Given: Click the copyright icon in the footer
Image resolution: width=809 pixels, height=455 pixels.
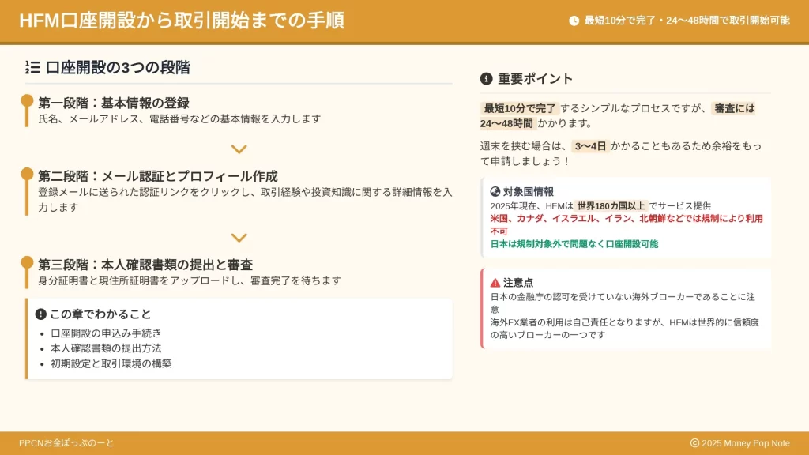Looking at the screenshot, I should pos(695,443).
